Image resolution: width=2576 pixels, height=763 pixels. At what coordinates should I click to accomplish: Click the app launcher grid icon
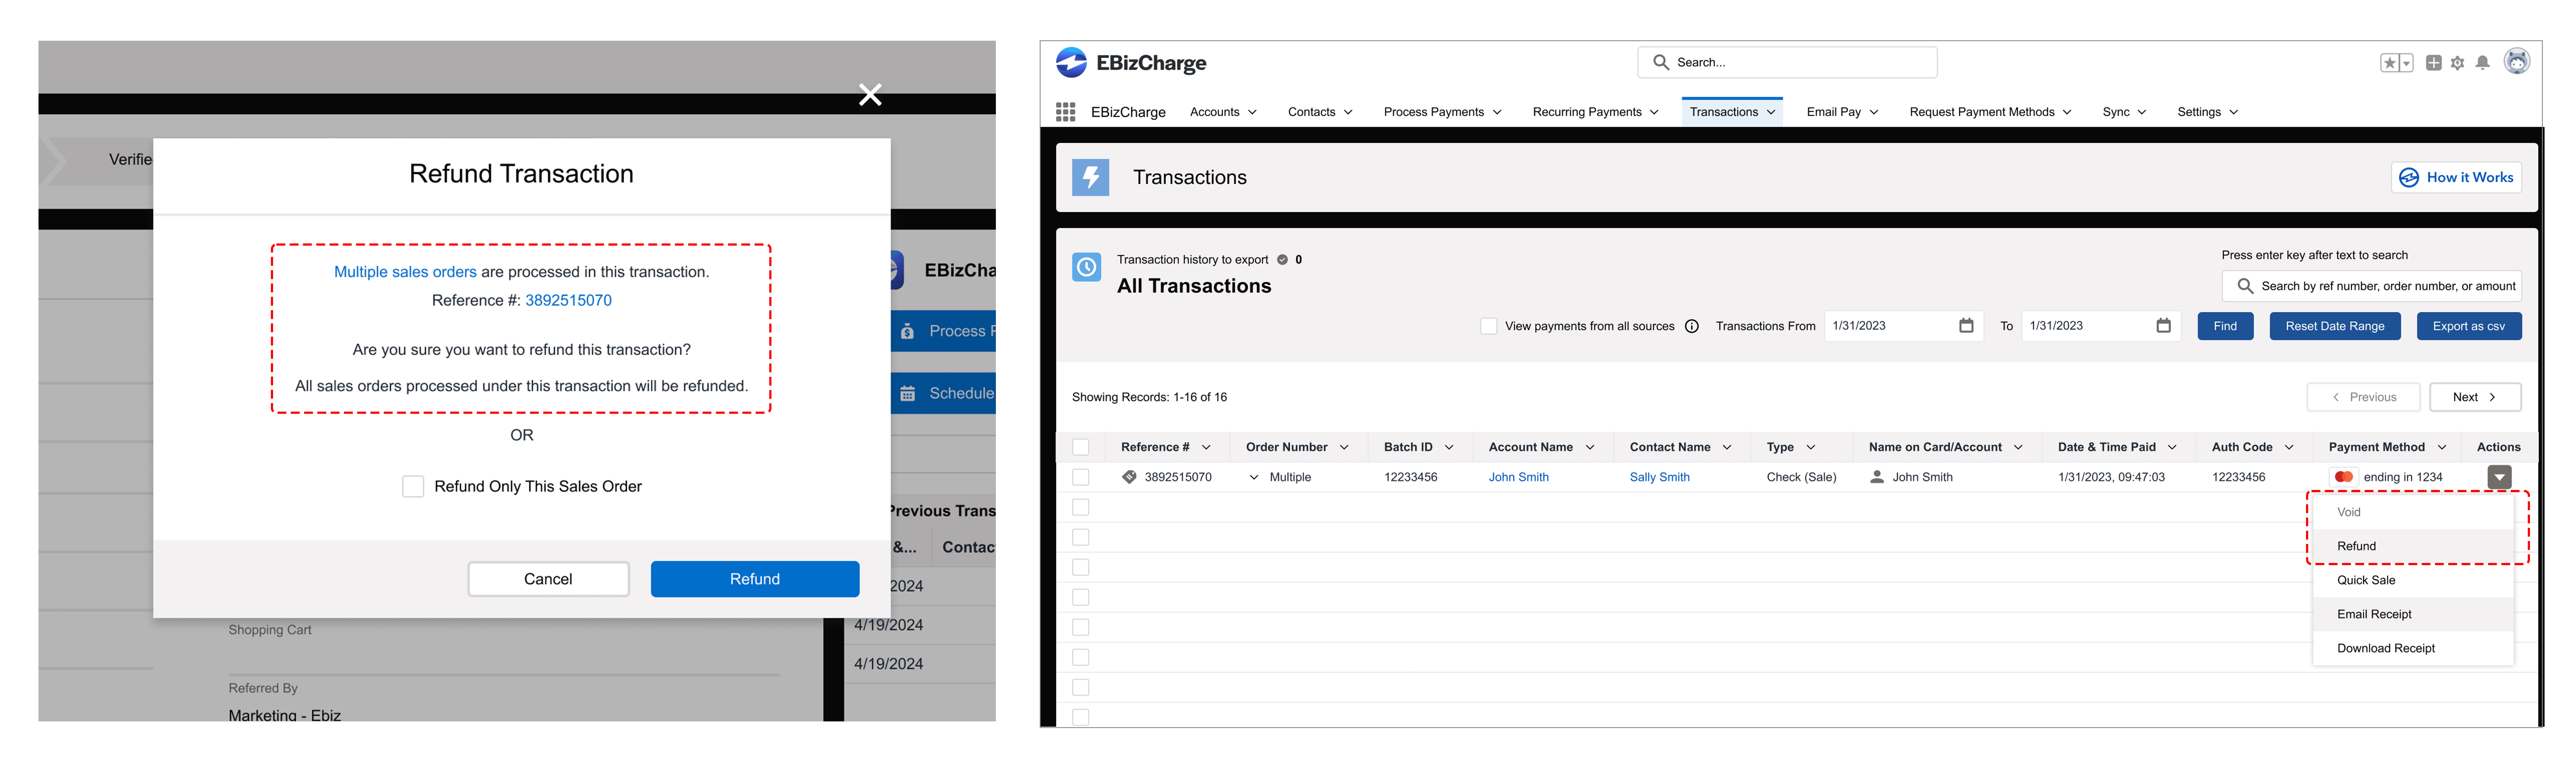[1065, 112]
